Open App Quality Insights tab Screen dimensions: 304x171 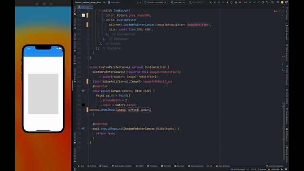(122, 166)
